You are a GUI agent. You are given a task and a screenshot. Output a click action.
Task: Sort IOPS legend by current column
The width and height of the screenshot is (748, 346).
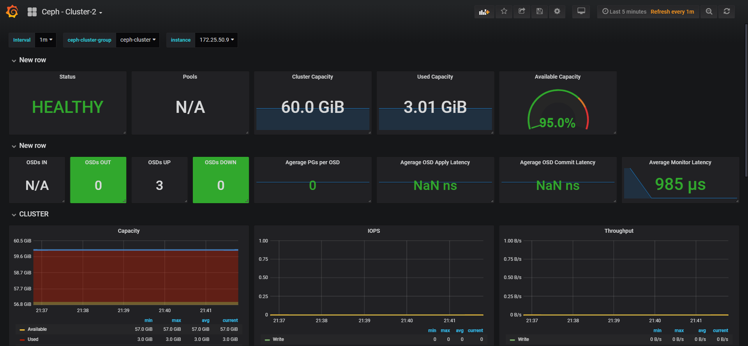(475, 330)
